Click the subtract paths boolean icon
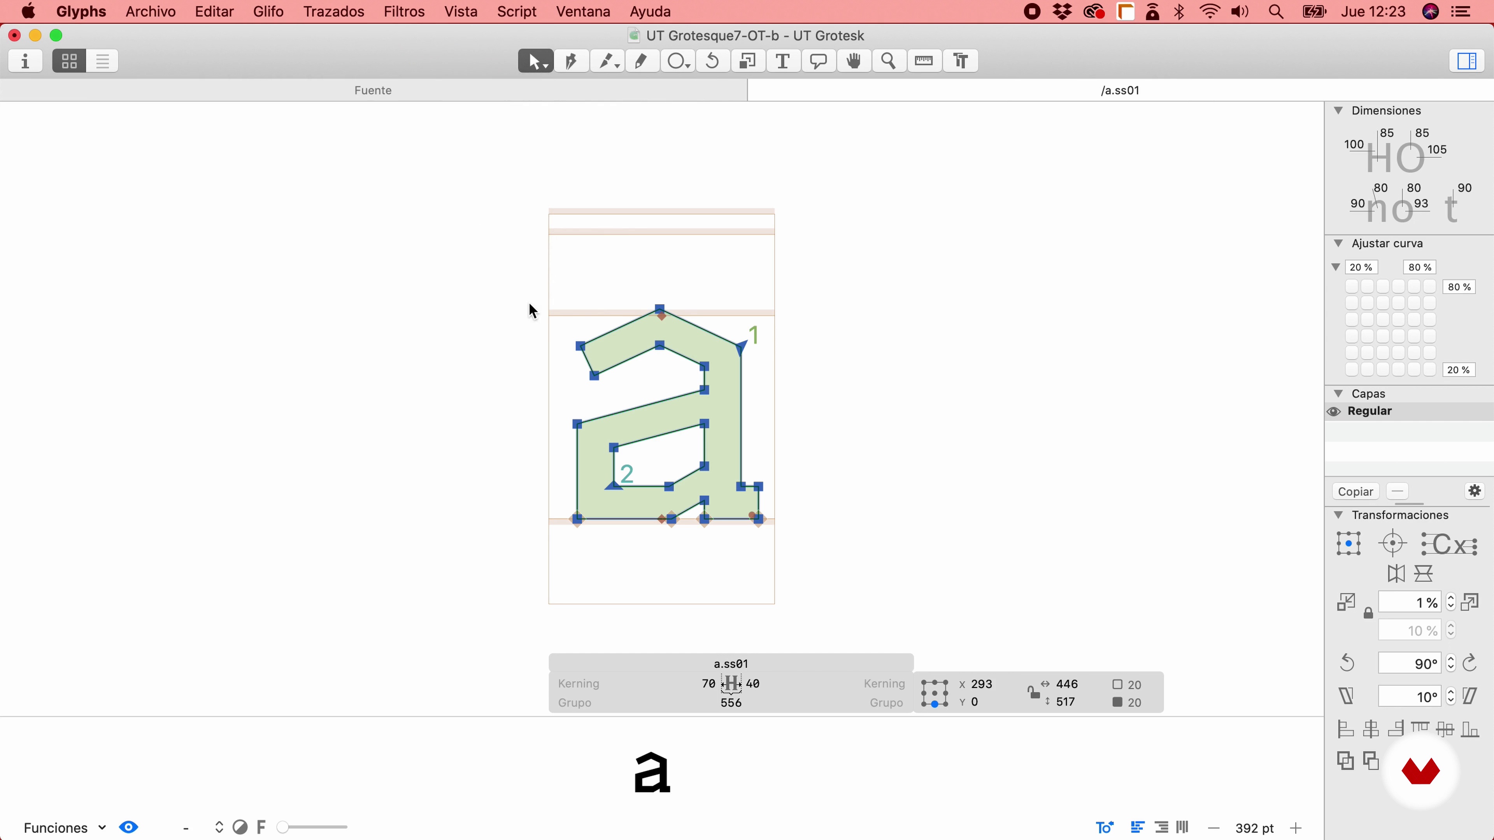The width and height of the screenshot is (1494, 840). tap(1371, 761)
